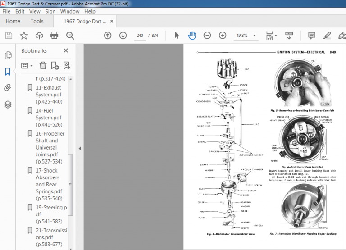
Task: Delete the selected bookmark with the trash icon
Action: tap(43, 65)
